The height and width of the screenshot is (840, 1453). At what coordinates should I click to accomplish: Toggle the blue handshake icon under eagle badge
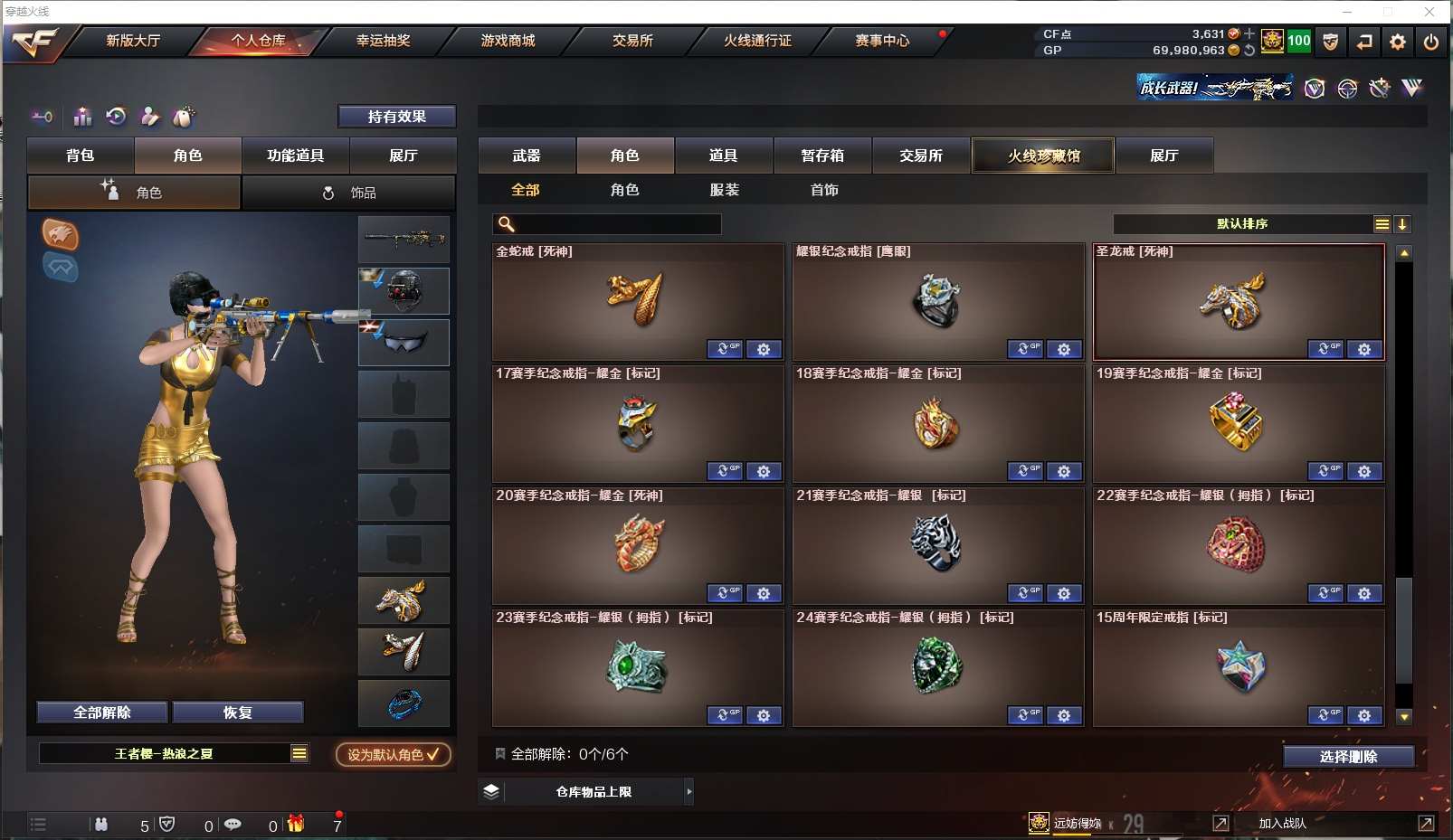[x=61, y=268]
